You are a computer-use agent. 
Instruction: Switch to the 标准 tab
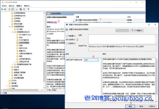(54, 90)
